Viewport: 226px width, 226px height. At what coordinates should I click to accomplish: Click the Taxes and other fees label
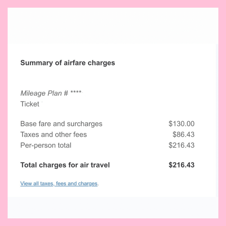(x=53, y=134)
